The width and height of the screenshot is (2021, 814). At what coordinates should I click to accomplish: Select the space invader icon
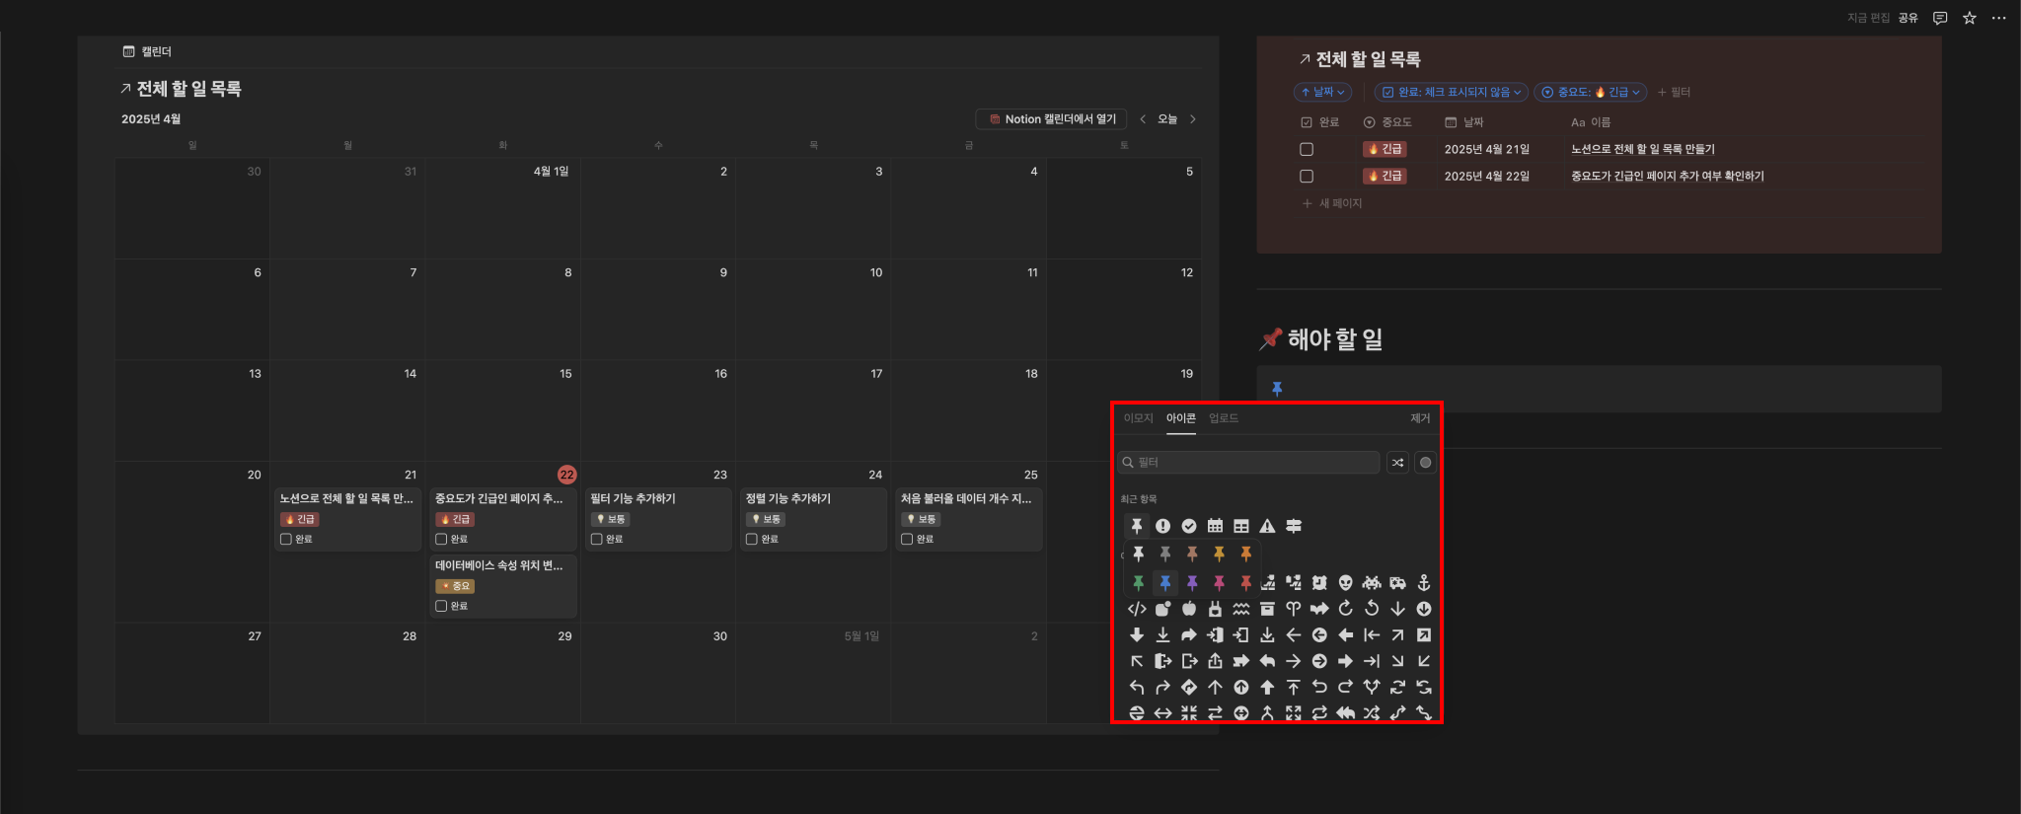(1372, 583)
